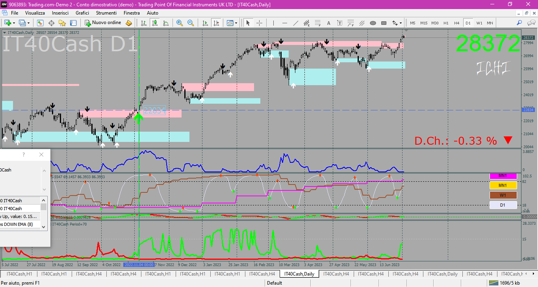Draw a rectangle shape
The height and width of the screenshot is (287, 538).
click(384, 23)
